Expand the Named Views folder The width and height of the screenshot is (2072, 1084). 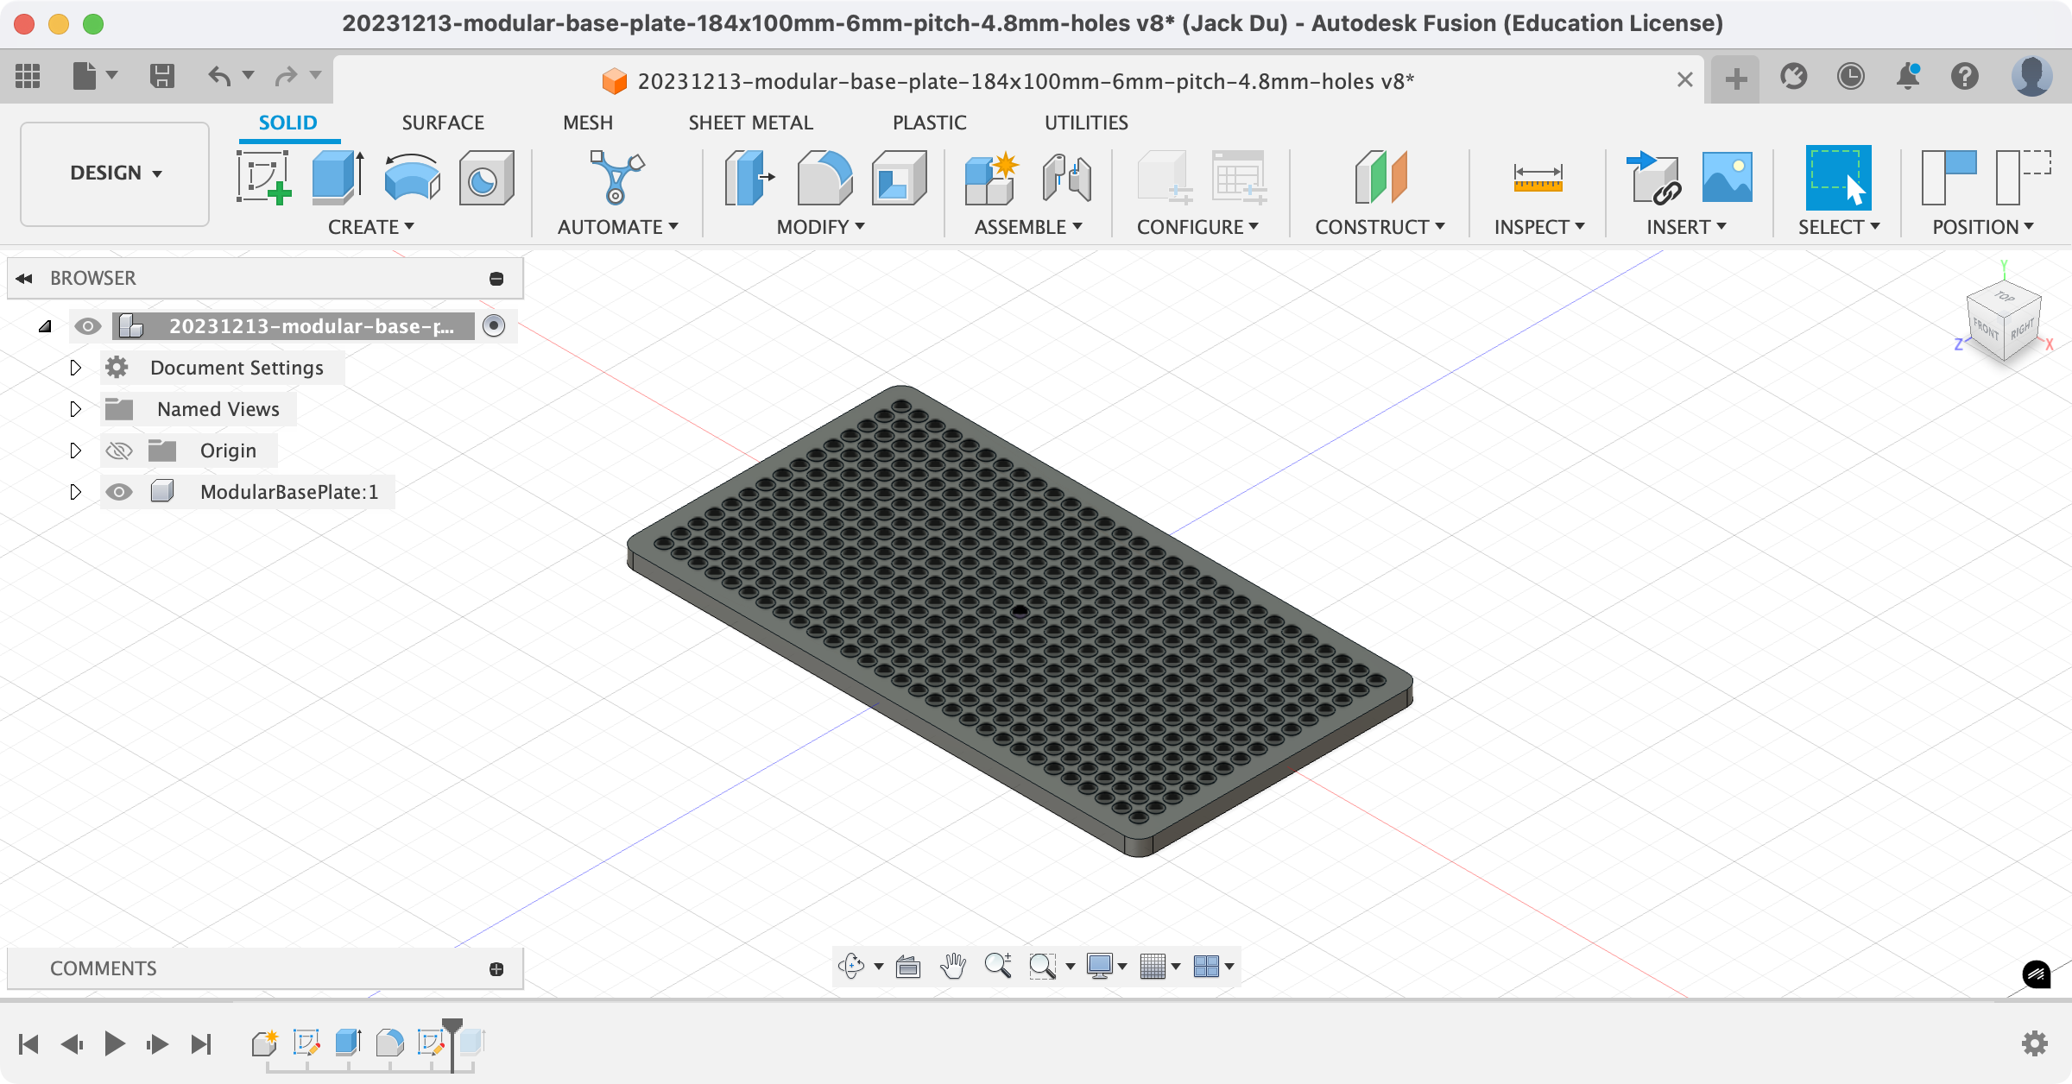75,409
